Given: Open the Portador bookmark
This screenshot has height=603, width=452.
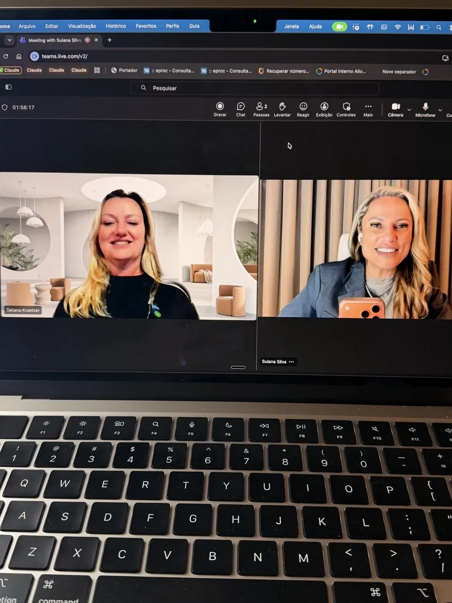Looking at the screenshot, I should (124, 70).
